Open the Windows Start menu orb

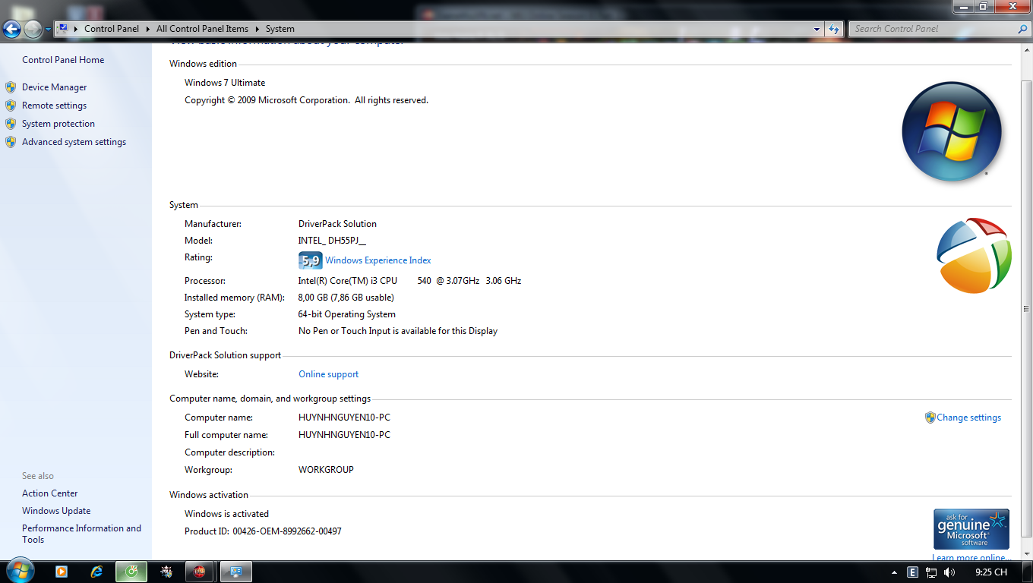19,570
